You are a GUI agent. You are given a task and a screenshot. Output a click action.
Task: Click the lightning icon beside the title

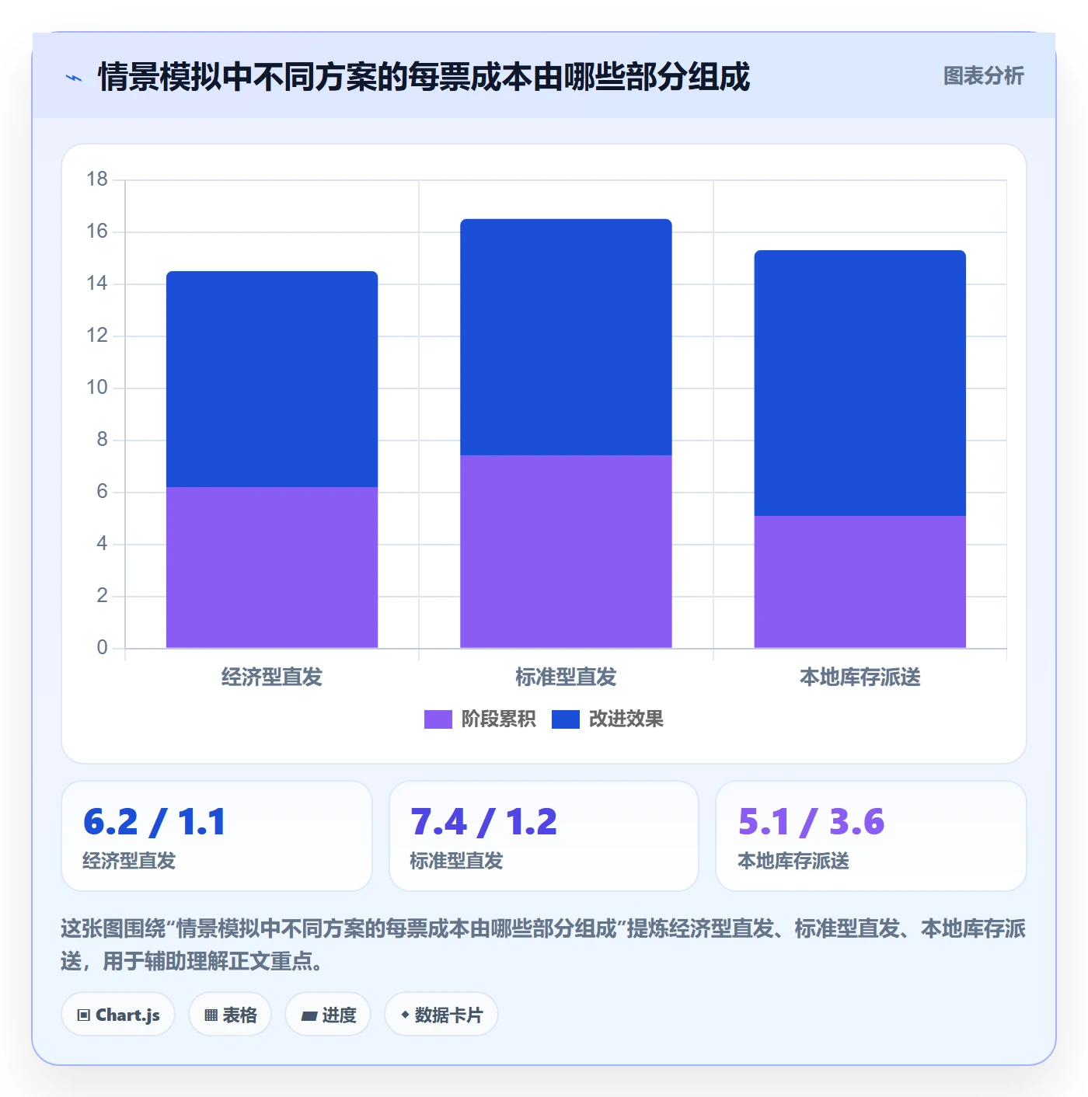coord(74,78)
